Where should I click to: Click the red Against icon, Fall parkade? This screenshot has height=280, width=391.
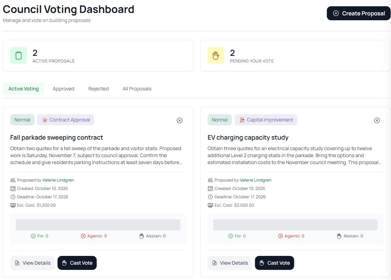click(x=83, y=236)
